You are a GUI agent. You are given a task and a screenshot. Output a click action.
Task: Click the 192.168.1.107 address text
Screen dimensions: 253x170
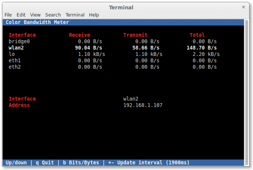143,105
